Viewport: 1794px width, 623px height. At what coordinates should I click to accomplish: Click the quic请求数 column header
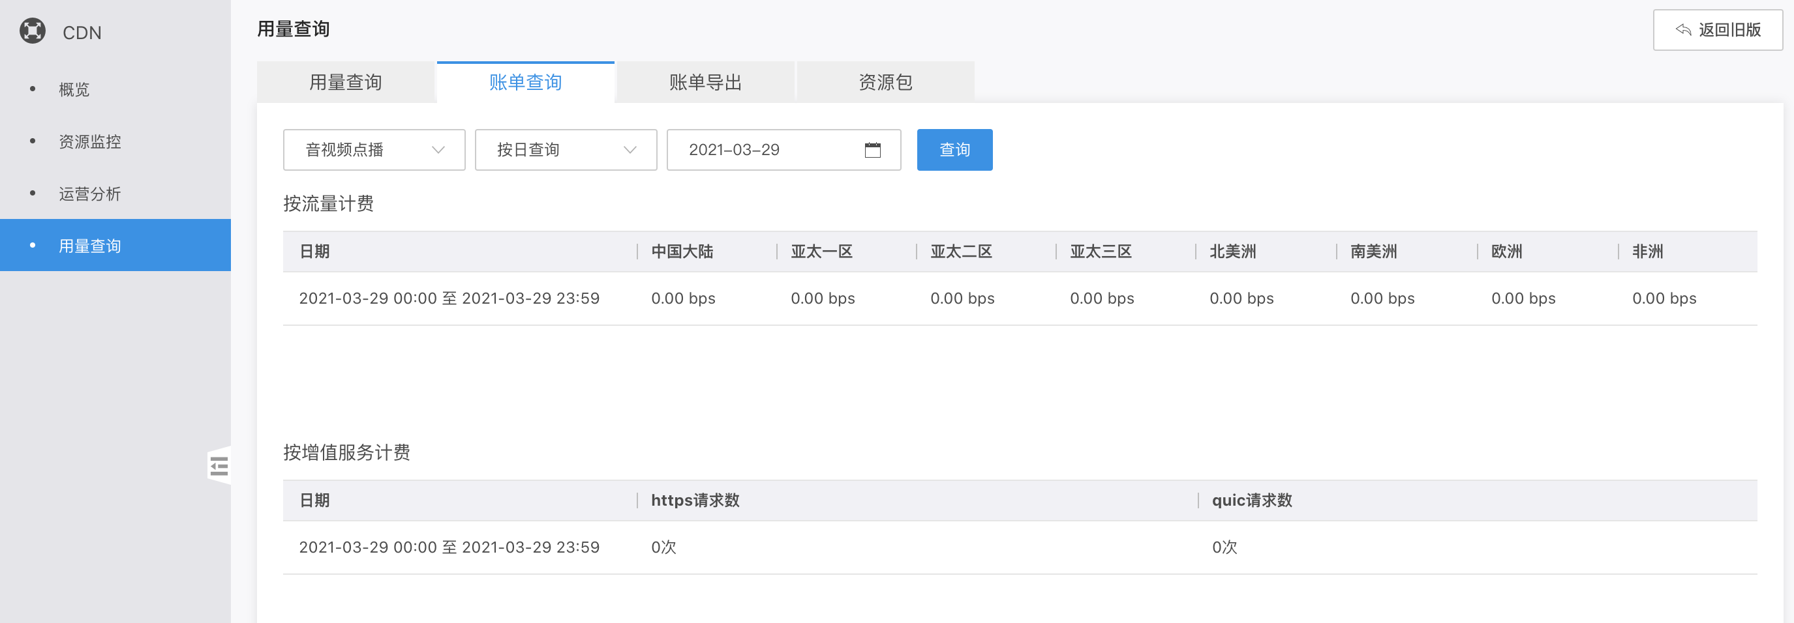coord(1251,500)
